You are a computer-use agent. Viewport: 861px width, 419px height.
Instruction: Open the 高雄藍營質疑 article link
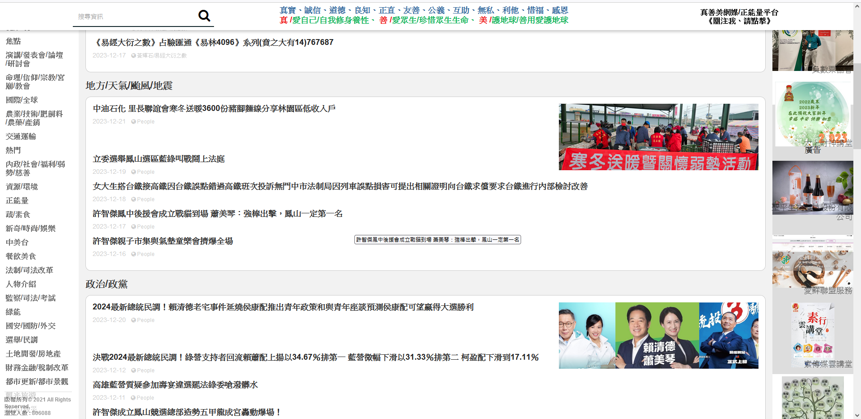(x=175, y=385)
